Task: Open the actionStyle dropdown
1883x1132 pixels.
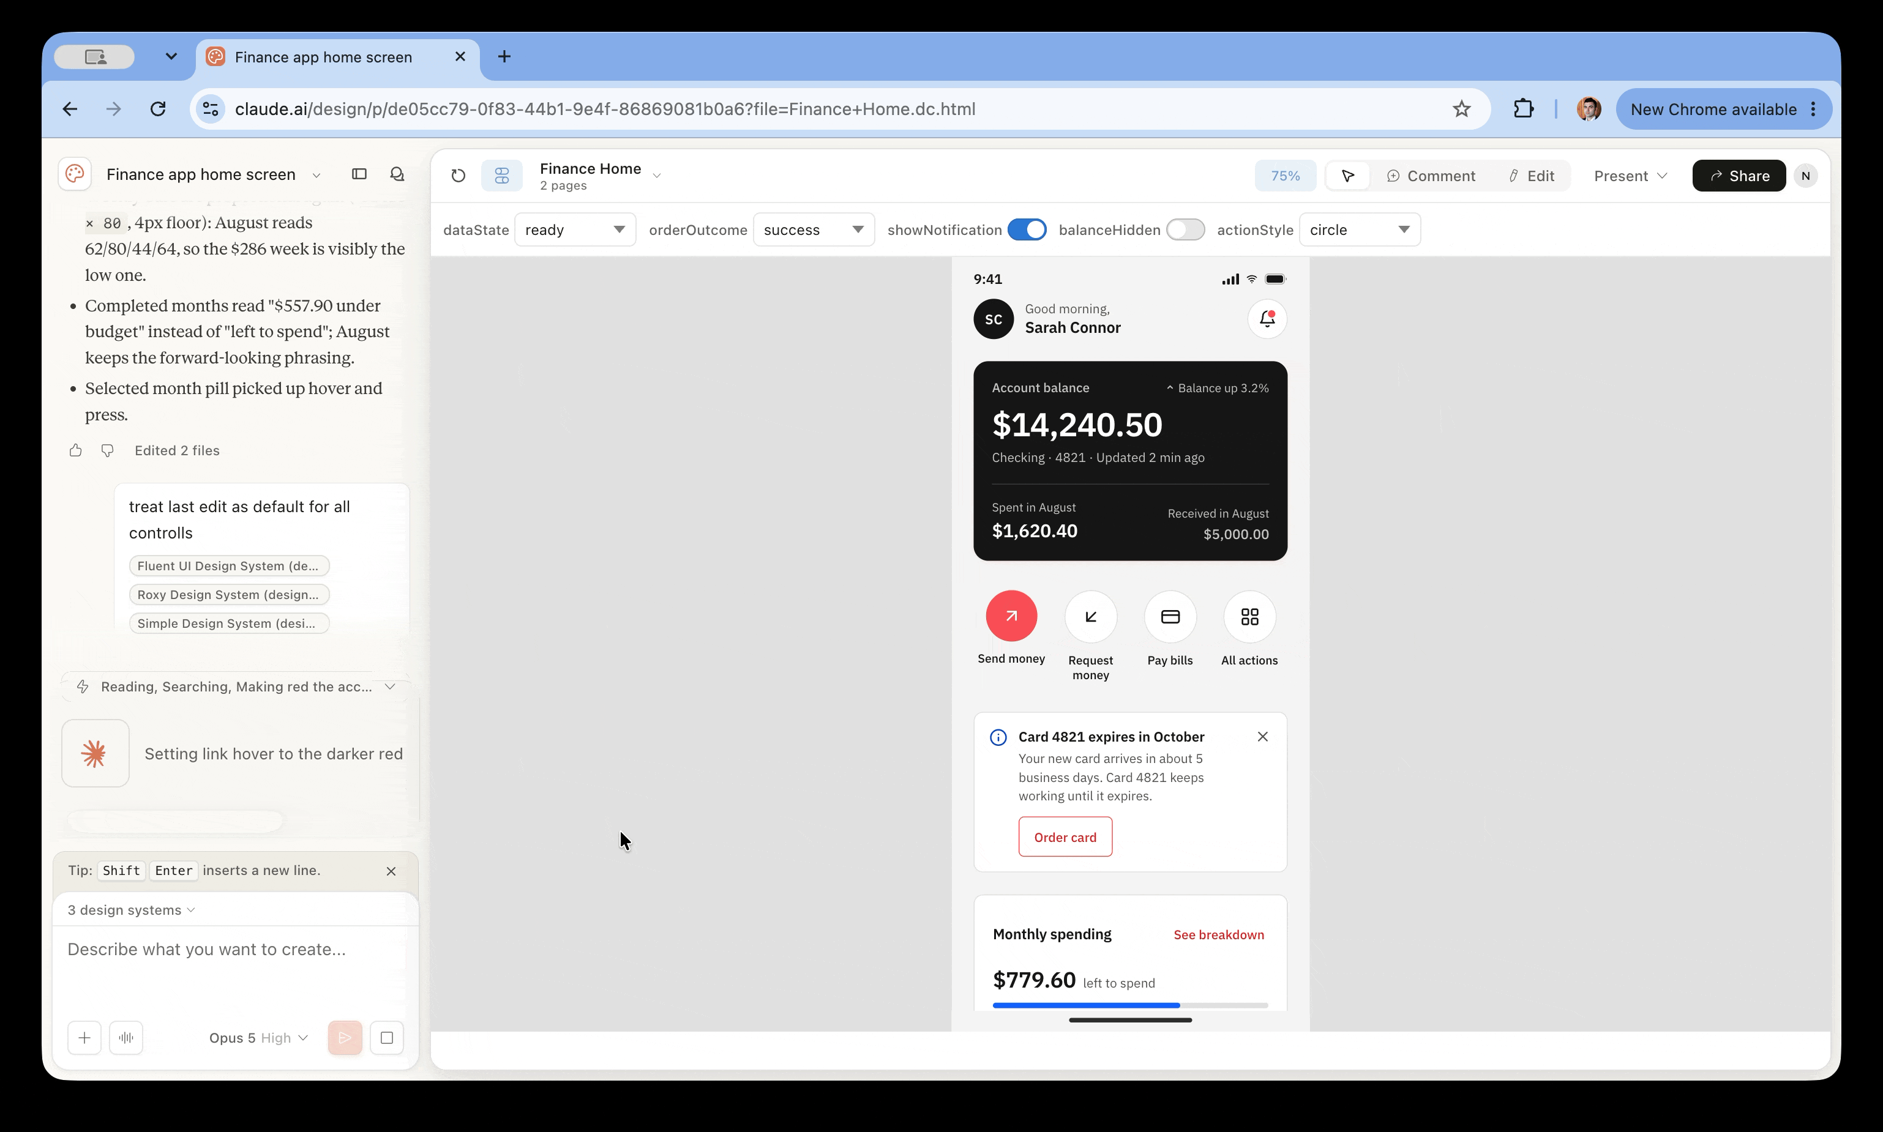Action: (1360, 229)
